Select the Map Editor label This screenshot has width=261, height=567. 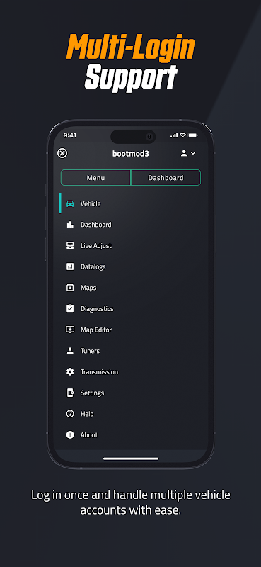tap(96, 330)
